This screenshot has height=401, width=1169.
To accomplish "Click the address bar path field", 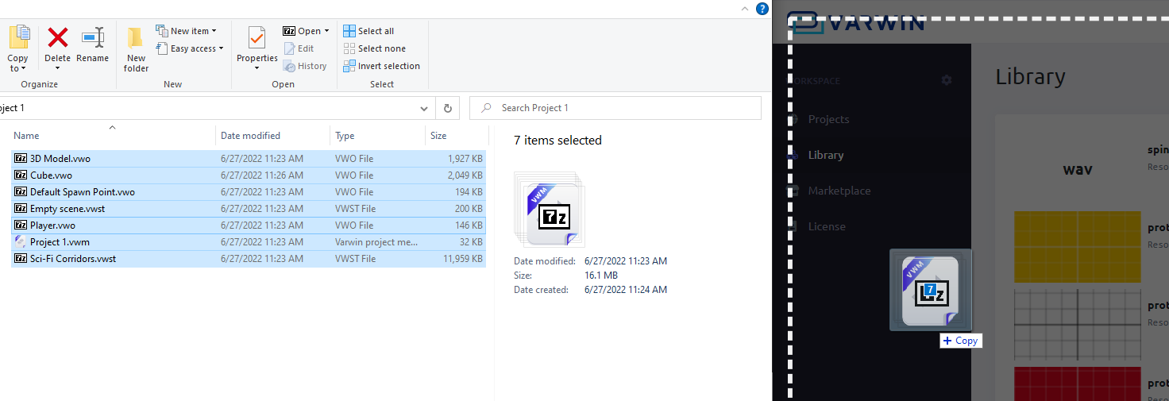I will (x=208, y=108).
